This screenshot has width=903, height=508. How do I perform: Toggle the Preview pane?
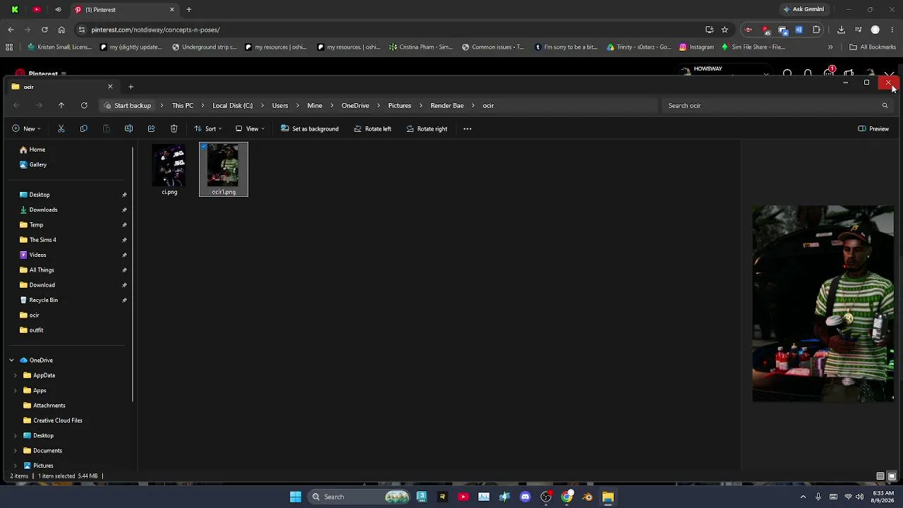click(873, 128)
